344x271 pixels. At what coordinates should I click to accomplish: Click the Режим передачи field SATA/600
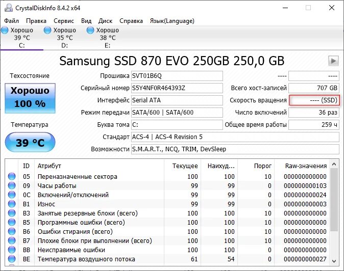click(x=177, y=113)
